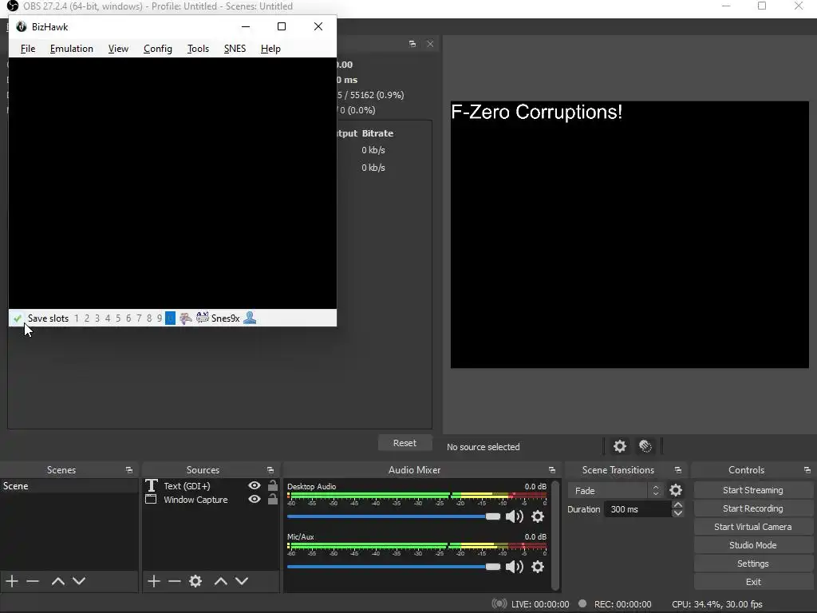Lock the Window Capture source

[x=273, y=499]
